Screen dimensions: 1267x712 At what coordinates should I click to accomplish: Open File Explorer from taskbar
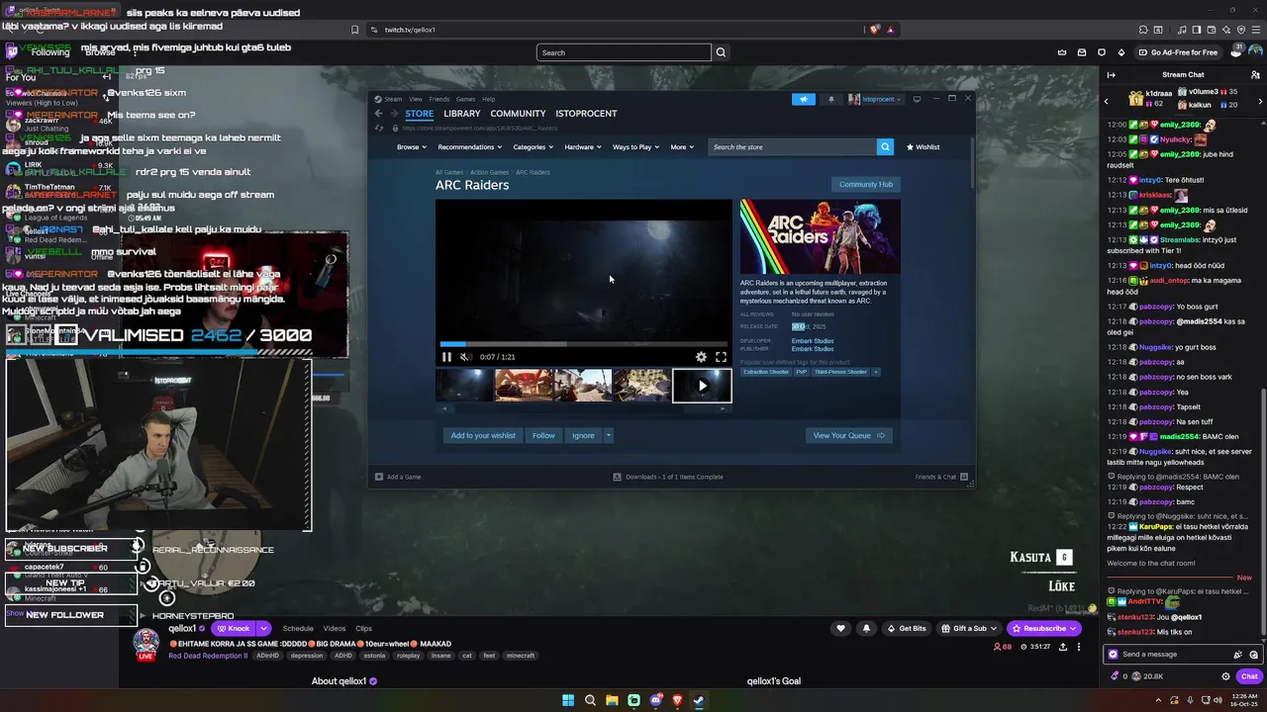[x=612, y=700]
